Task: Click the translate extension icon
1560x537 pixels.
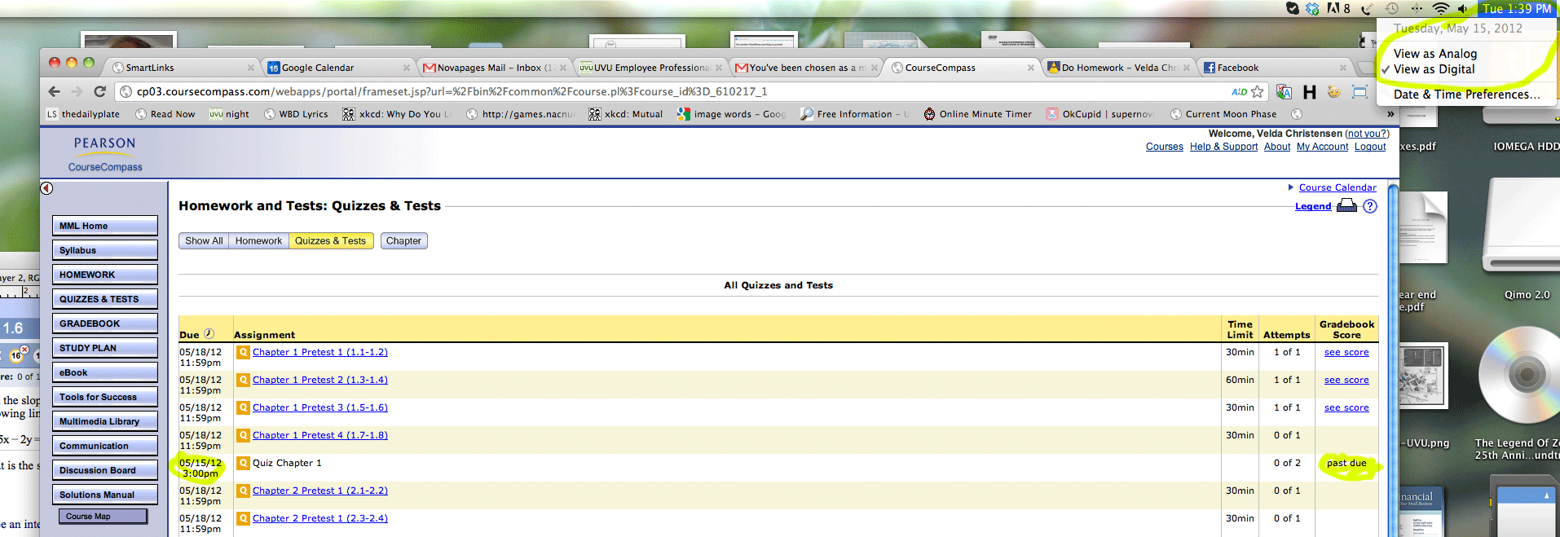Action: click(1285, 91)
